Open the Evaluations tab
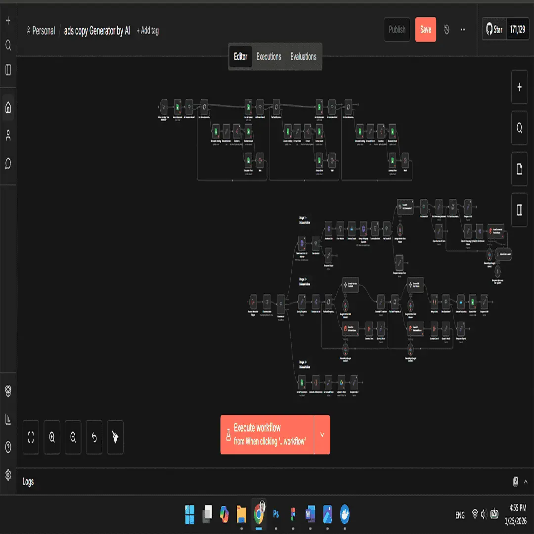This screenshot has width=534, height=534. [303, 57]
